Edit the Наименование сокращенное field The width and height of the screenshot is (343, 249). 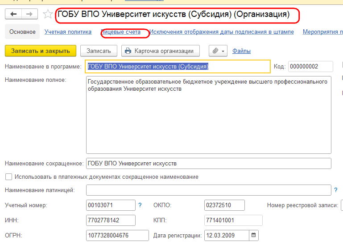[x=209, y=164]
